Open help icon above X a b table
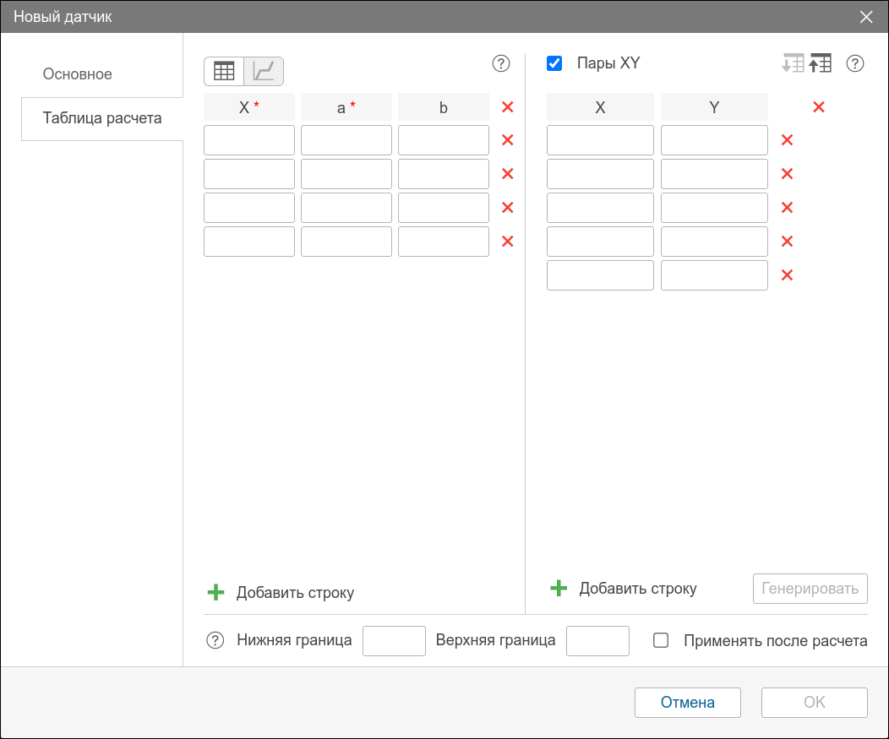889x739 pixels. pyautogui.click(x=501, y=63)
